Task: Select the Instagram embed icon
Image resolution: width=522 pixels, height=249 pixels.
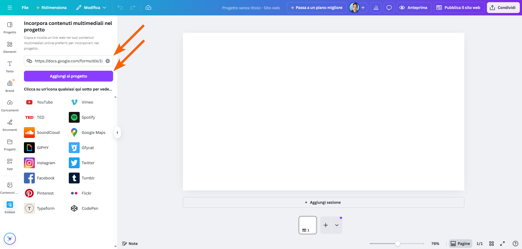Action: click(x=29, y=163)
